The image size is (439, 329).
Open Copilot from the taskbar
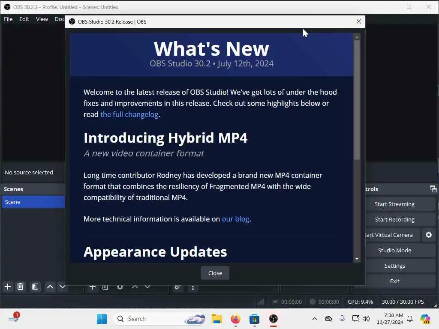(425, 319)
